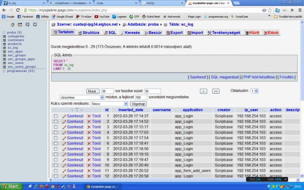Check the checkbox for row id 8
The width and height of the screenshot is (304, 190).
tap(56, 154)
